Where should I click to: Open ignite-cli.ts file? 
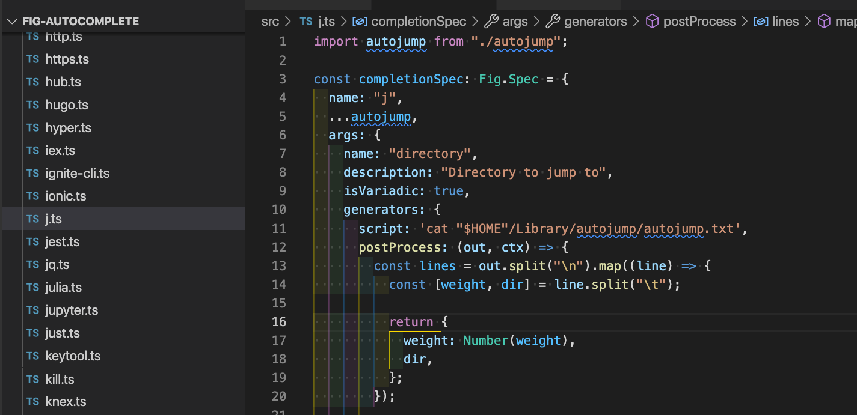[77, 174]
